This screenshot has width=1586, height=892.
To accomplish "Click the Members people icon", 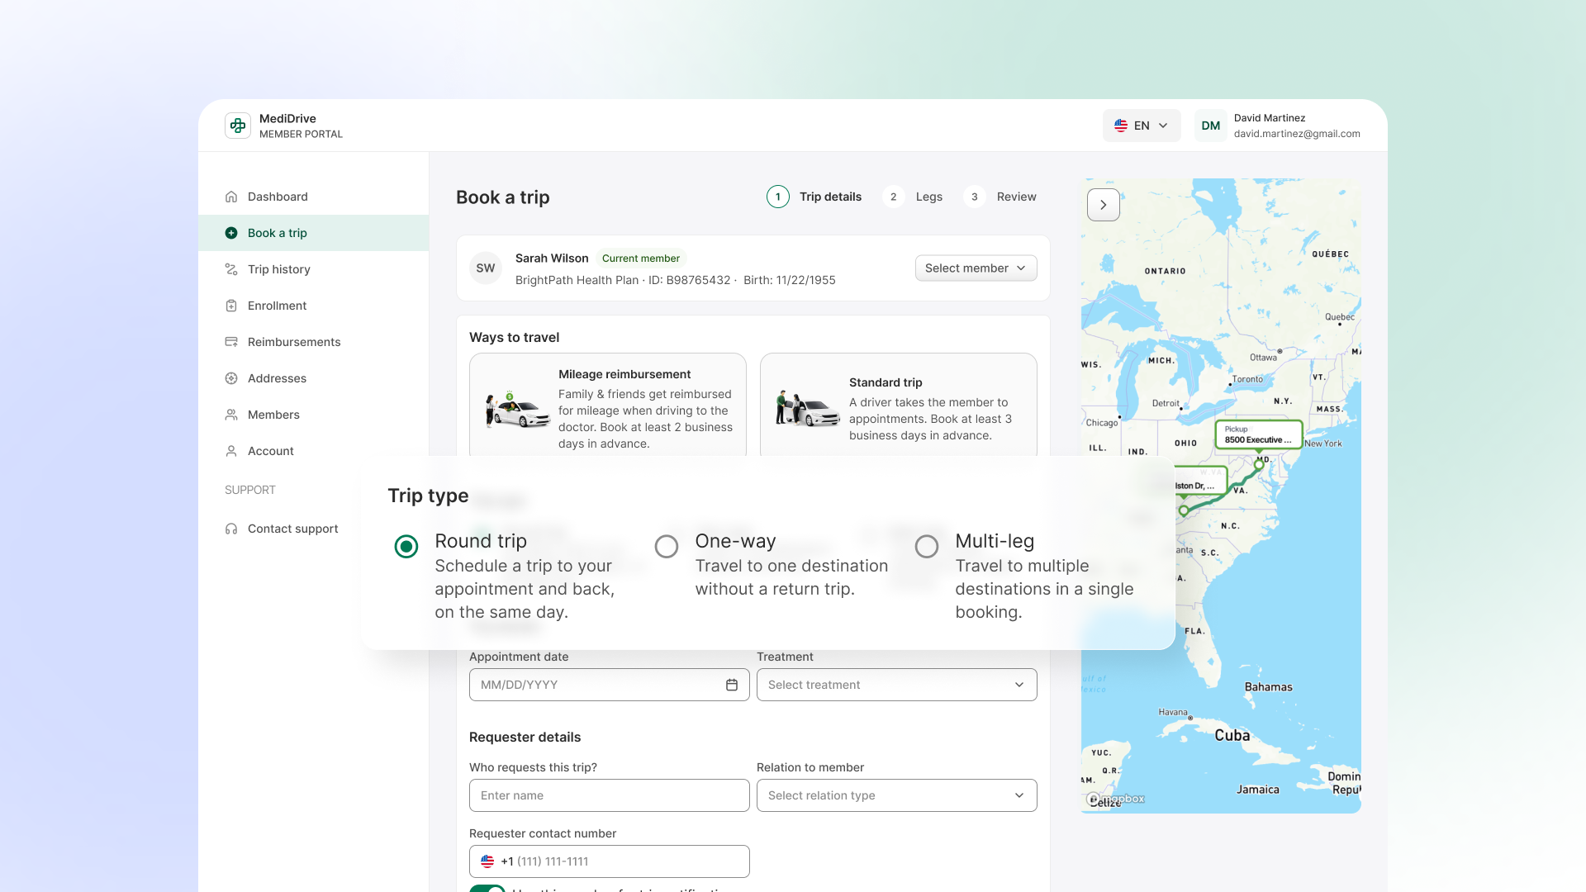I will tap(231, 415).
